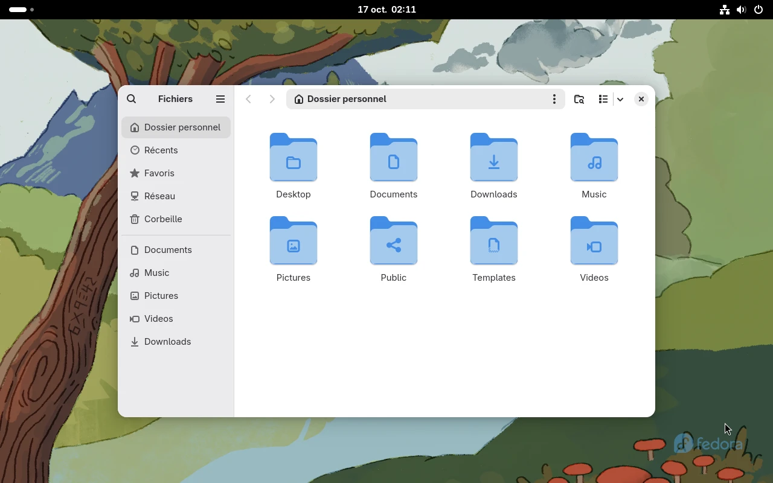Open Dossier personnel in the sidebar

[x=176, y=127]
